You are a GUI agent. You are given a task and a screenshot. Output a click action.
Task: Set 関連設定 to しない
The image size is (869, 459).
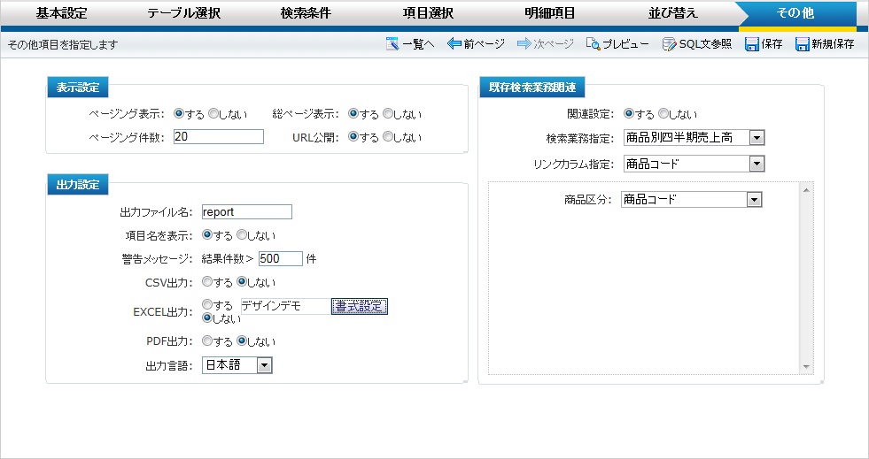click(x=663, y=113)
